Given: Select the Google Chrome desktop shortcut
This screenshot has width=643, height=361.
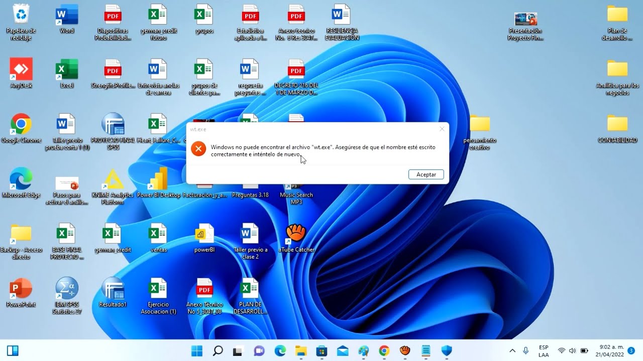Looking at the screenshot, I should coord(21,128).
